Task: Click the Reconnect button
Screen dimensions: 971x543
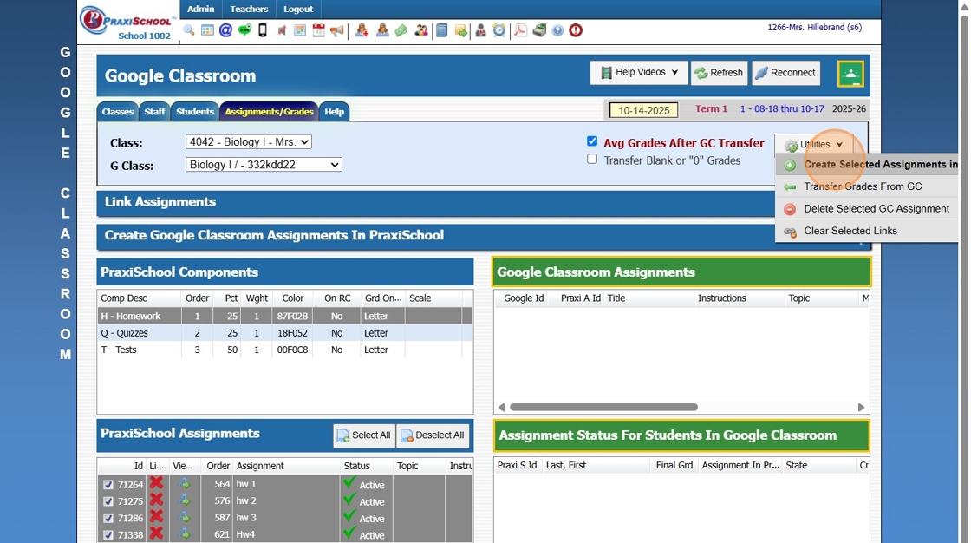Action: coord(785,73)
